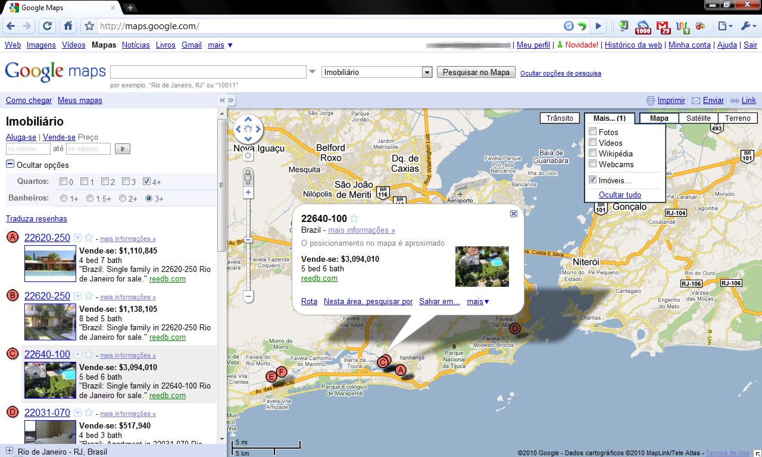Bookmark this page with the star icon
The image size is (762, 457).
pyautogui.click(x=89, y=26)
